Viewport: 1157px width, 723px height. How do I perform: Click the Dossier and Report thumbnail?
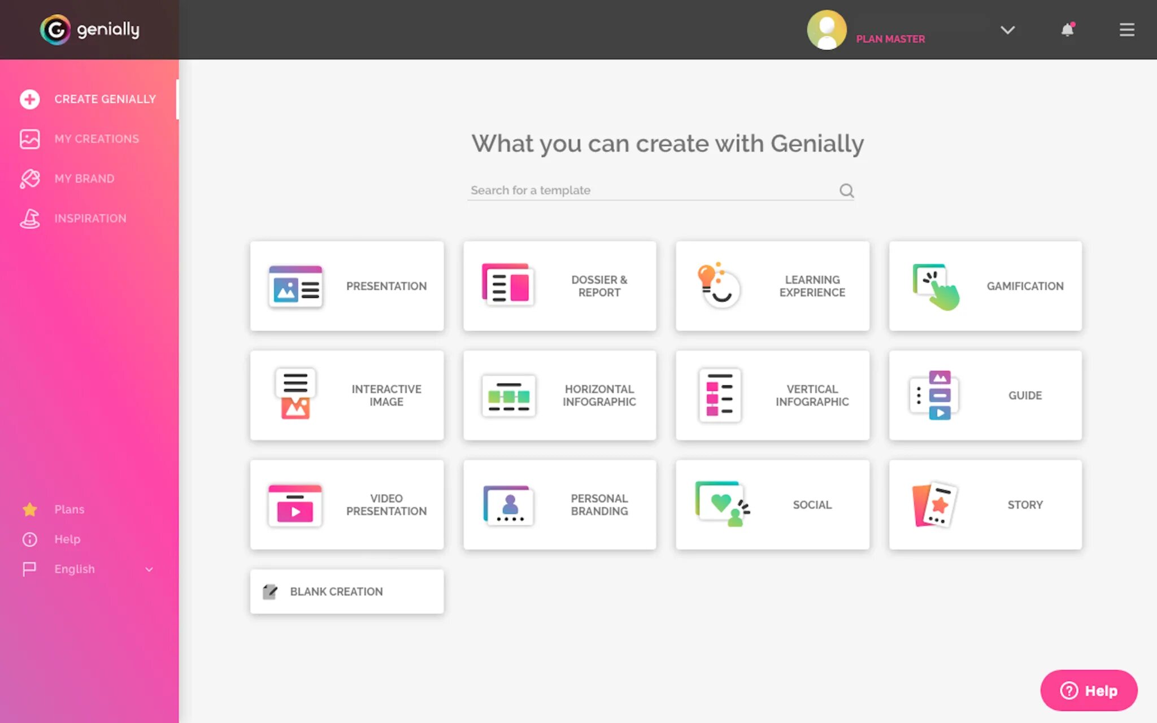(x=560, y=286)
